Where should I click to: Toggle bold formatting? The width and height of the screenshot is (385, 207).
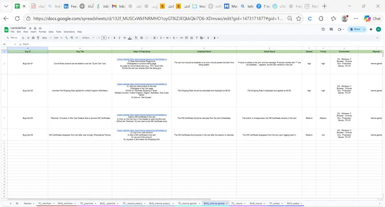tap(114, 38)
